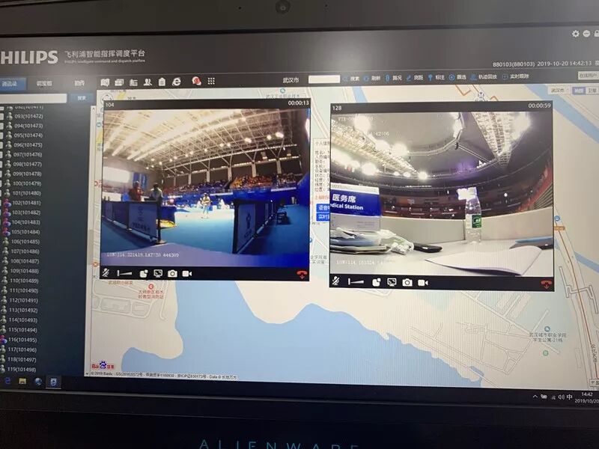Mute microphone in video window 128
The width and height of the screenshot is (599, 449).
335,281
